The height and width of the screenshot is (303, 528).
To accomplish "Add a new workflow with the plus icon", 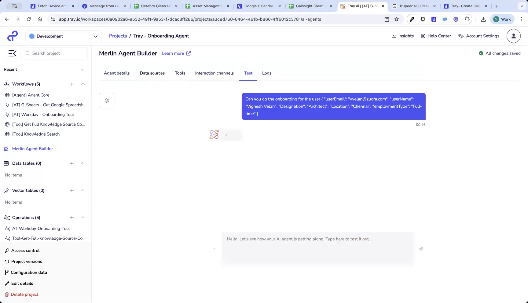I will tap(72, 84).
